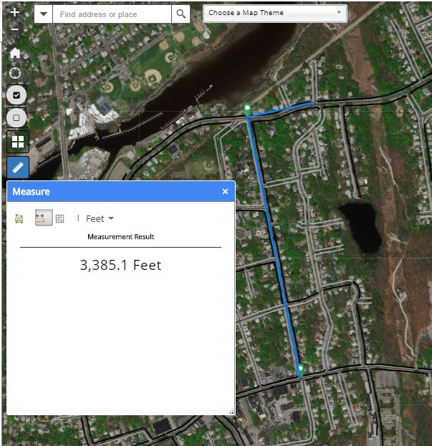The width and height of the screenshot is (432, 446).
Task: Open the search source dropdown arrow
Action: pos(44,14)
